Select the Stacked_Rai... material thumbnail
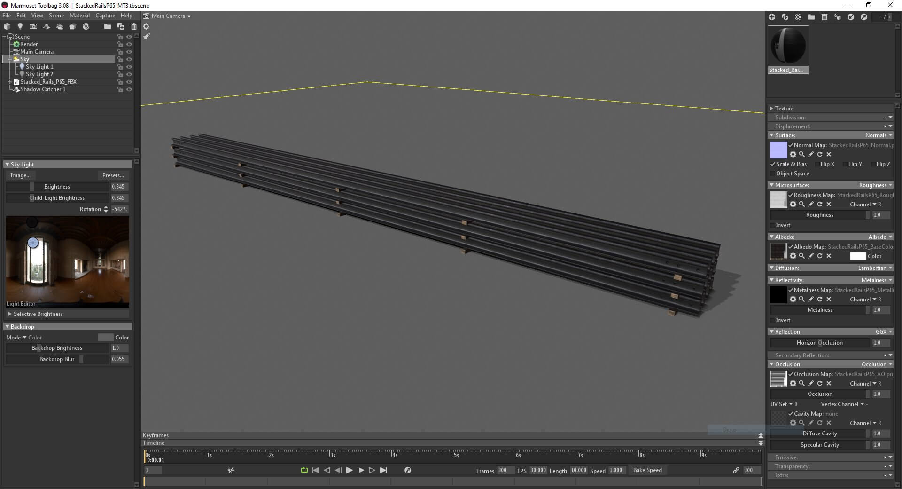 click(x=788, y=50)
